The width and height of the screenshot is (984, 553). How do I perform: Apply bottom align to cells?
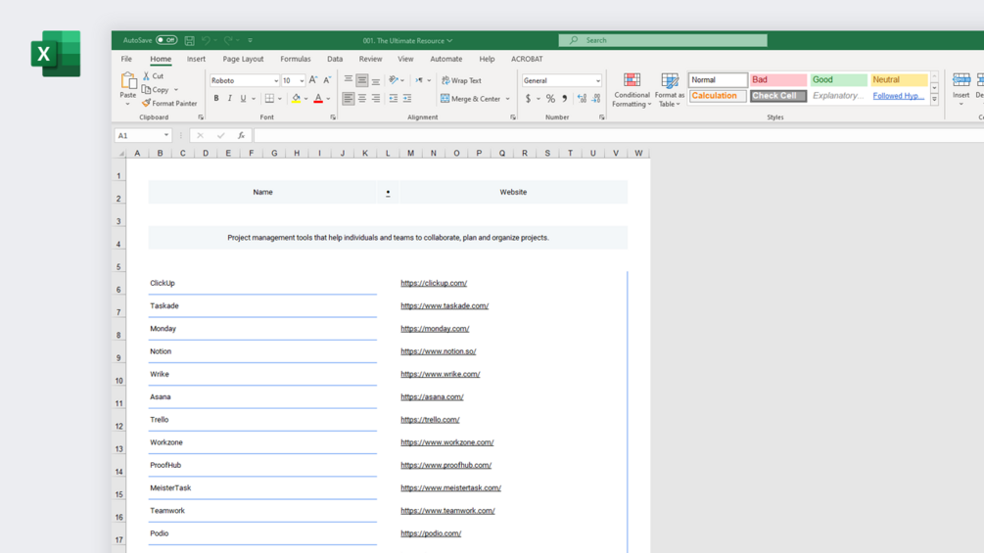376,80
